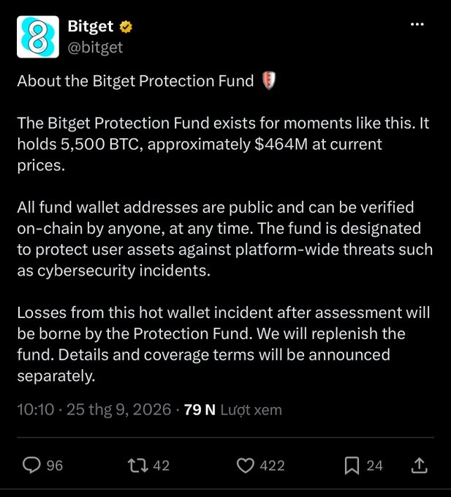This screenshot has width=451, height=497.
Task: Click the 'About the Bitget Protection Fund' heading
Action: (x=136, y=81)
